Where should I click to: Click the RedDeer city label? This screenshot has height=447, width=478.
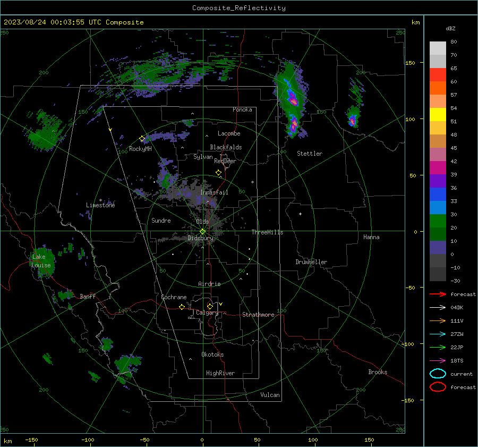(225, 161)
